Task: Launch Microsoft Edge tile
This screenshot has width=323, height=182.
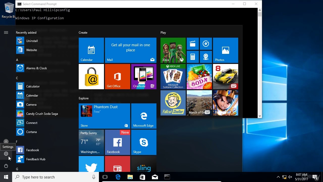Action: click(x=144, y=116)
